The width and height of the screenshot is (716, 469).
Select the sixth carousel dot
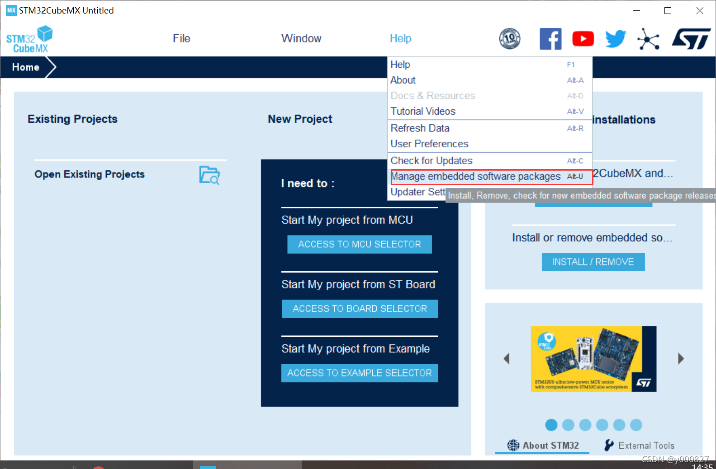click(636, 425)
